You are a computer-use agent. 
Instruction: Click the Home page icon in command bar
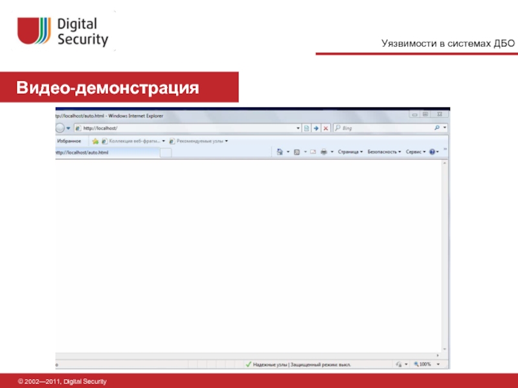tap(280, 152)
